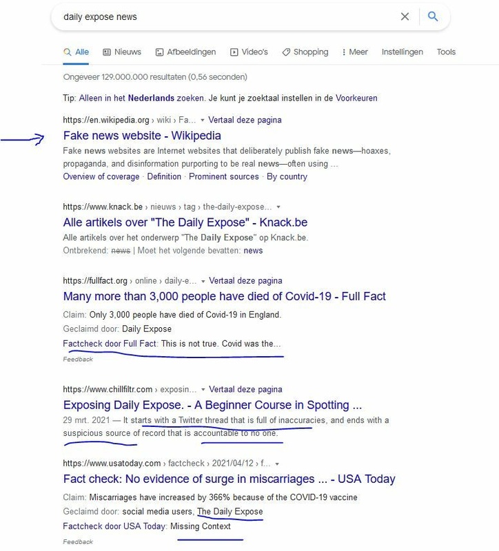Viewport: 499px width, 551px height.
Task: Open 'Exposing Daily Expose' chillfiltr result
Action: (x=212, y=405)
